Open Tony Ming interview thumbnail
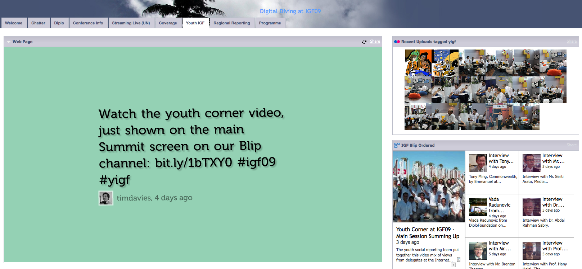Screen dimensions: 582x269 [478, 163]
